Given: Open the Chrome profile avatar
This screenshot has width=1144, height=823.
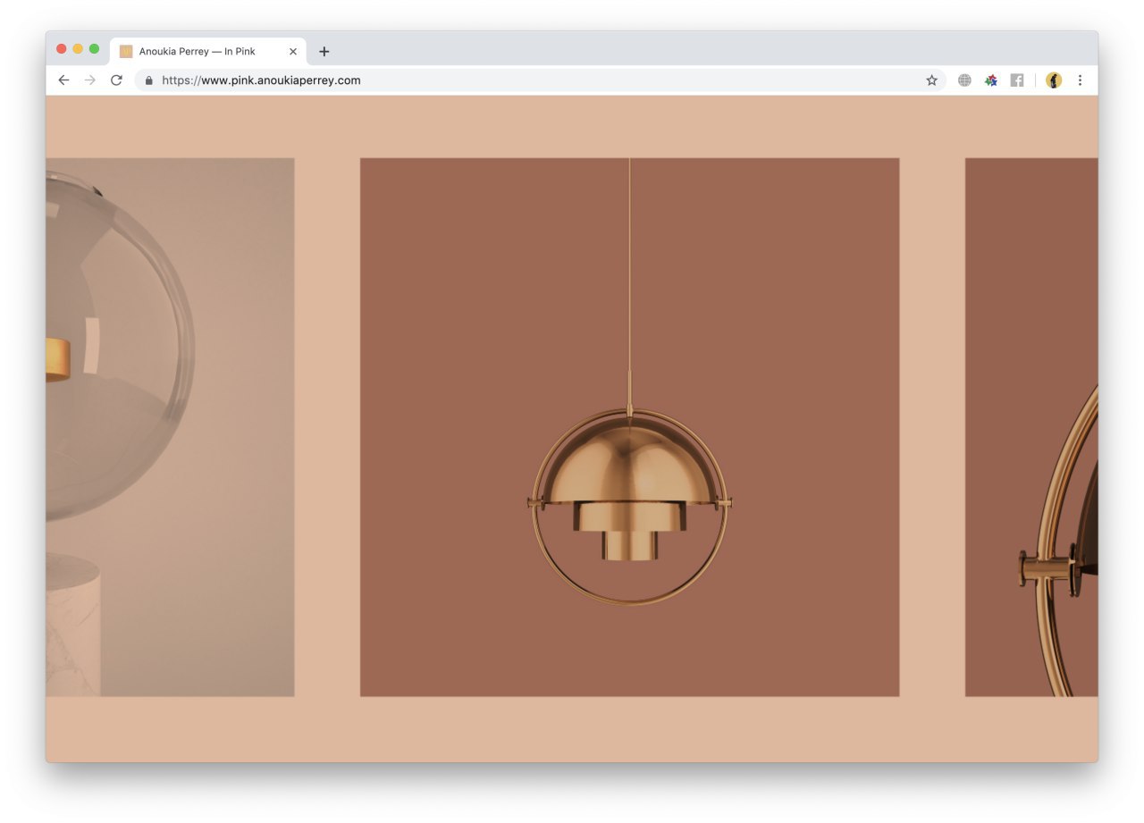Looking at the screenshot, I should [x=1054, y=80].
